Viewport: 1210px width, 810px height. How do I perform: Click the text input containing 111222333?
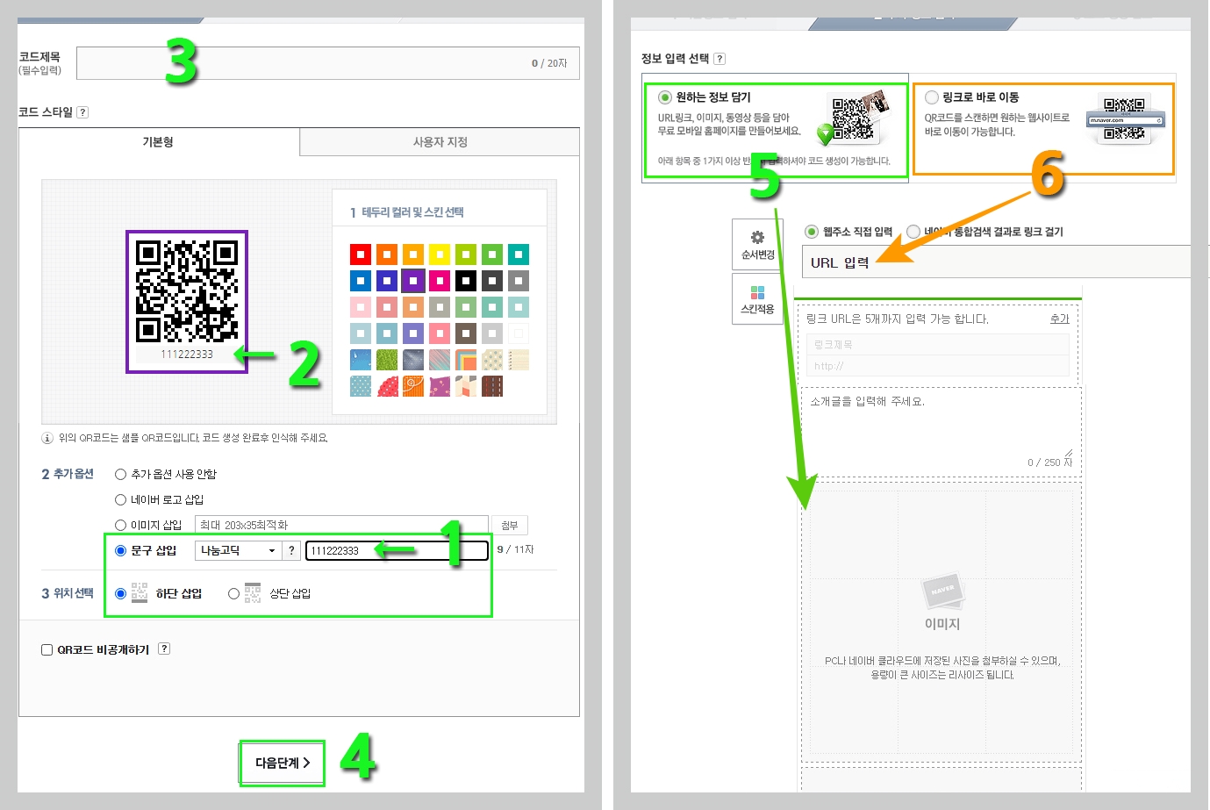397,550
